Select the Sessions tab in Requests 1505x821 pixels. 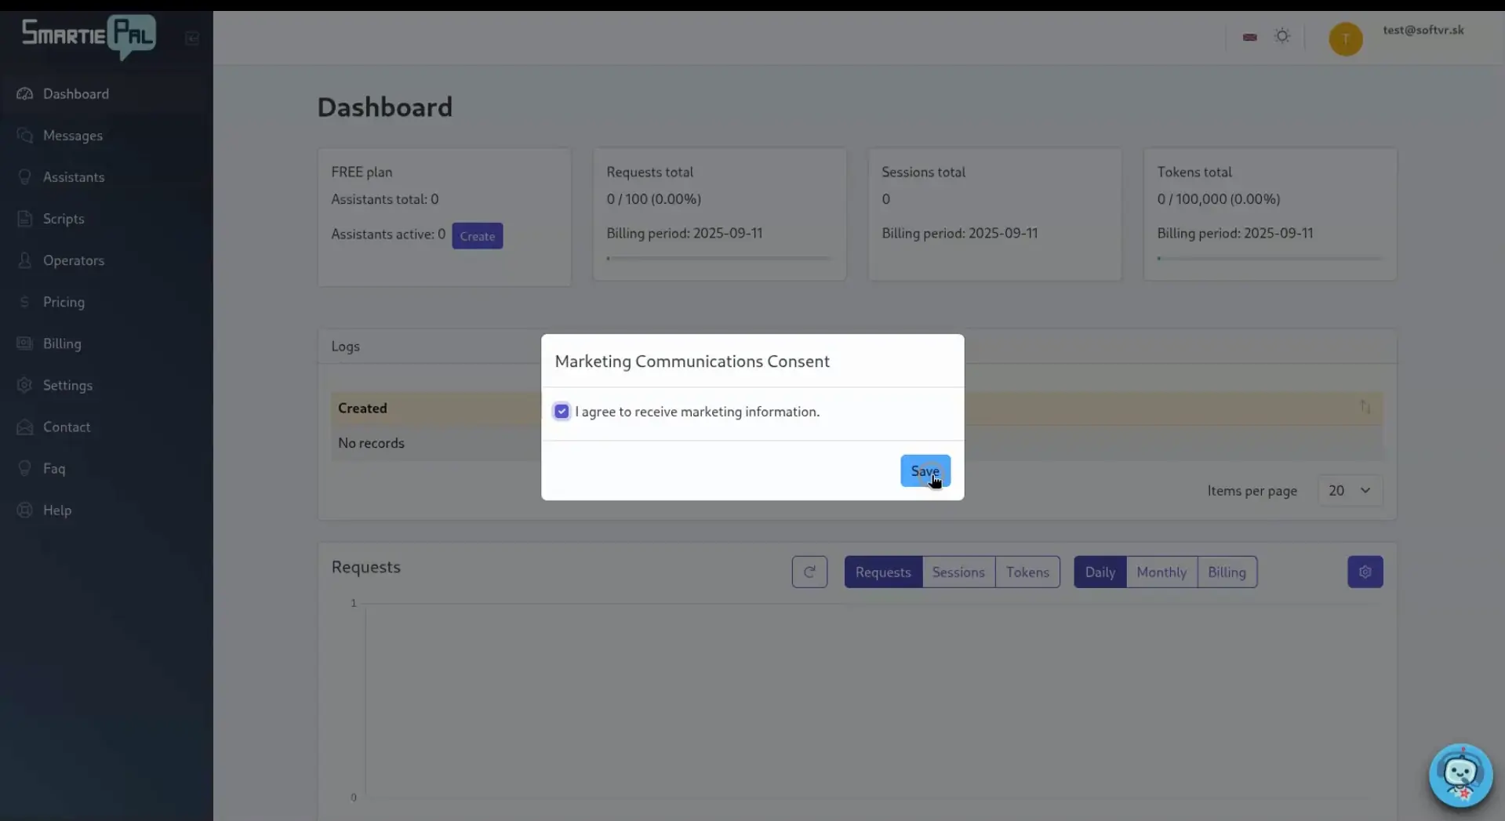(x=958, y=572)
